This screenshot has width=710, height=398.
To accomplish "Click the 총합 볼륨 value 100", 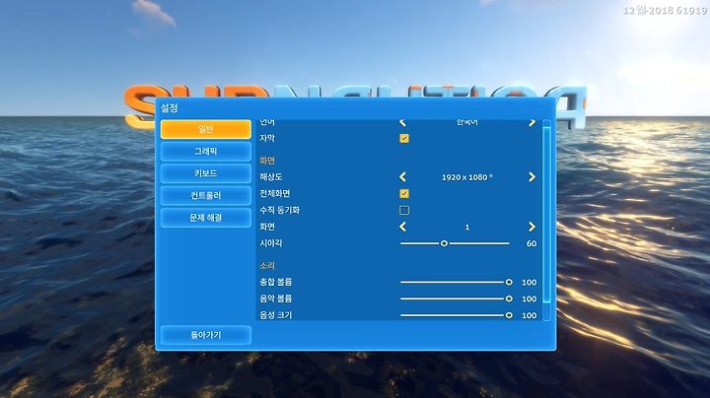I will click(530, 282).
